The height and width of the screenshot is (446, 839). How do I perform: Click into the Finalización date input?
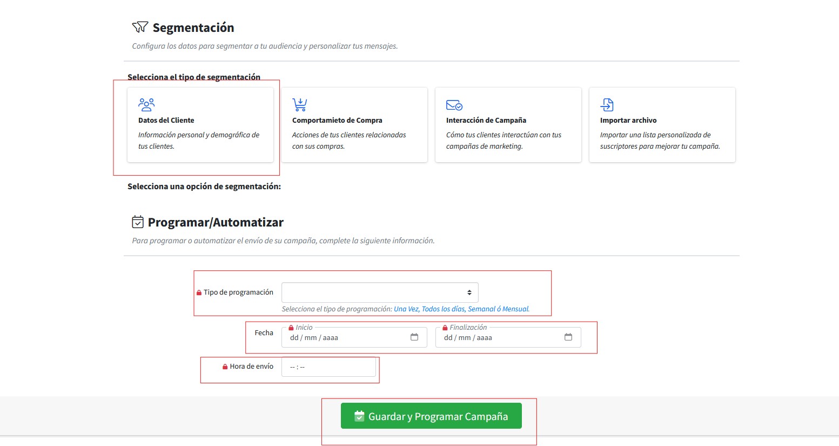tap(500, 338)
